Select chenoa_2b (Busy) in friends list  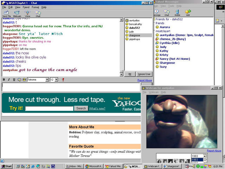pyautogui.click(x=171, y=39)
